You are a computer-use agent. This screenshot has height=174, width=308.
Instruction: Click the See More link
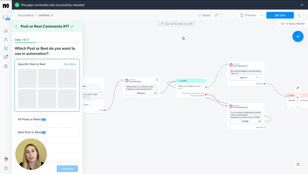(x=70, y=64)
